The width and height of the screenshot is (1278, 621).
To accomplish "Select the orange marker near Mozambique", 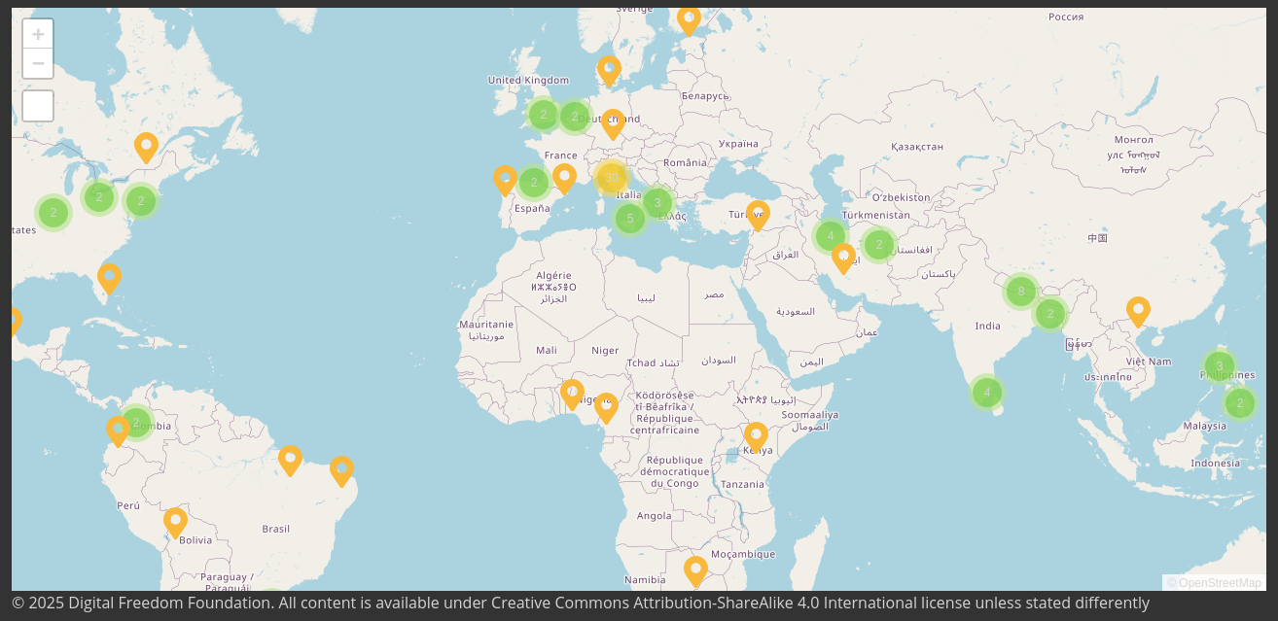I will [x=695, y=569].
